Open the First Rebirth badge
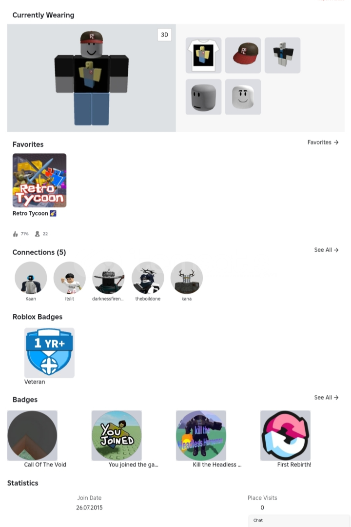Viewport: 351px width, 527px height. pos(285,435)
